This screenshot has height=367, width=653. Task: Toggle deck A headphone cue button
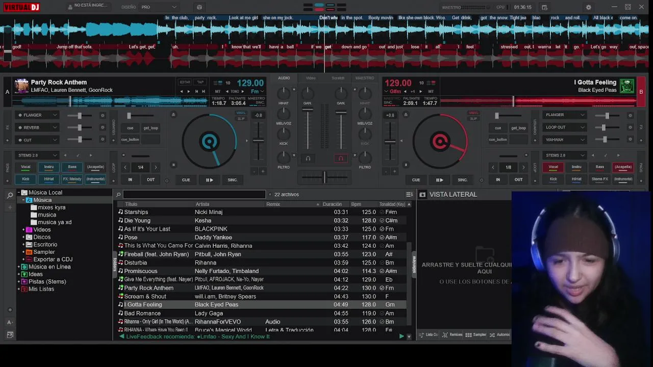[x=308, y=159]
